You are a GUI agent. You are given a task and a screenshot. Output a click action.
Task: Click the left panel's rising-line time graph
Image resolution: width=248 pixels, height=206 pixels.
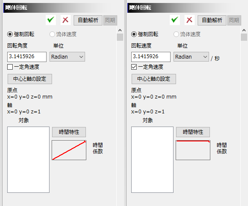pyautogui.click(x=69, y=150)
